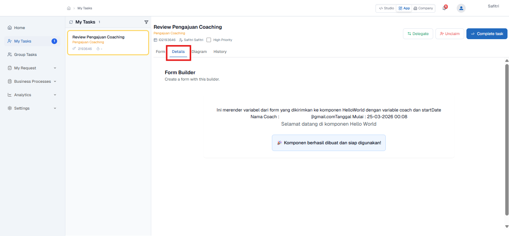Expand the My Request sidebar section
The image size is (509, 236).
tap(25, 68)
